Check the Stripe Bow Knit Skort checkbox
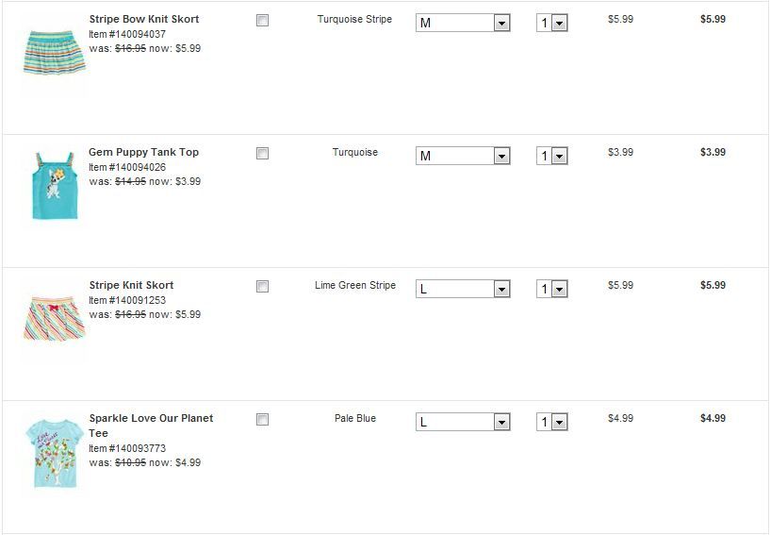The height and width of the screenshot is (535, 771). tap(262, 20)
